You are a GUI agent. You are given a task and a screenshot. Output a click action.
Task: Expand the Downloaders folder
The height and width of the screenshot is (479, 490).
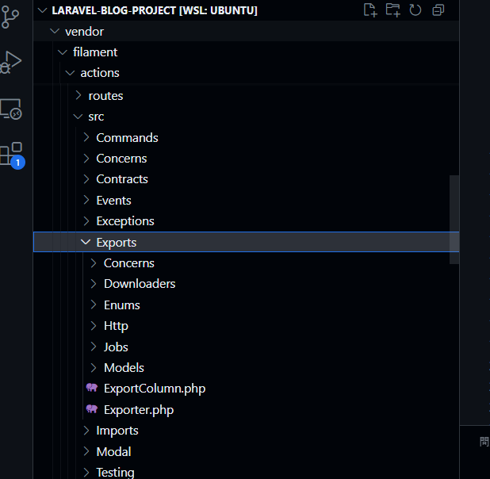coord(246,284)
